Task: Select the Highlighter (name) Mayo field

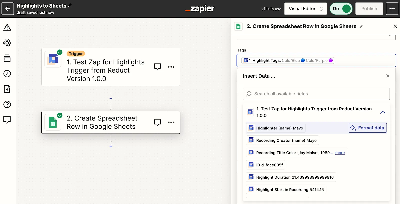Action: coord(276,128)
